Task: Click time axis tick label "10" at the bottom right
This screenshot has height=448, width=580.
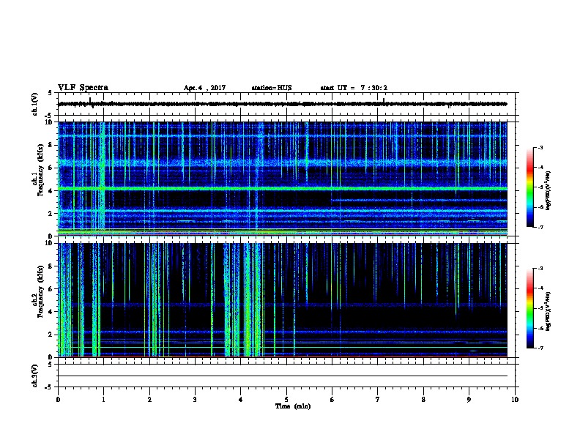Action: [x=515, y=399]
